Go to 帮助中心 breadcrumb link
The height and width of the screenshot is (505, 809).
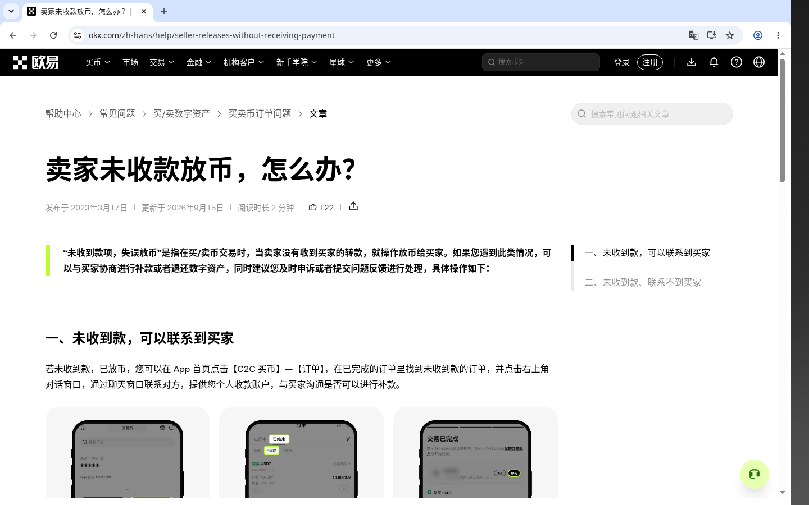click(63, 114)
